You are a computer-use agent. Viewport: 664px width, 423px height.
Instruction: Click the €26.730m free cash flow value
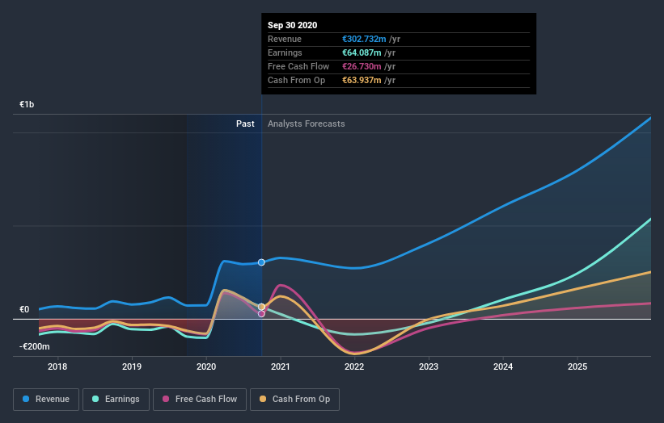tap(362, 66)
